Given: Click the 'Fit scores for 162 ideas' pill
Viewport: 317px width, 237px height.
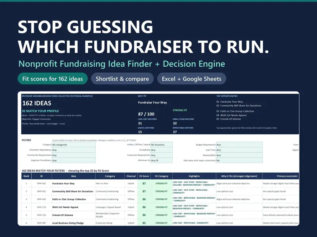Looking at the screenshot, I should point(53,79).
